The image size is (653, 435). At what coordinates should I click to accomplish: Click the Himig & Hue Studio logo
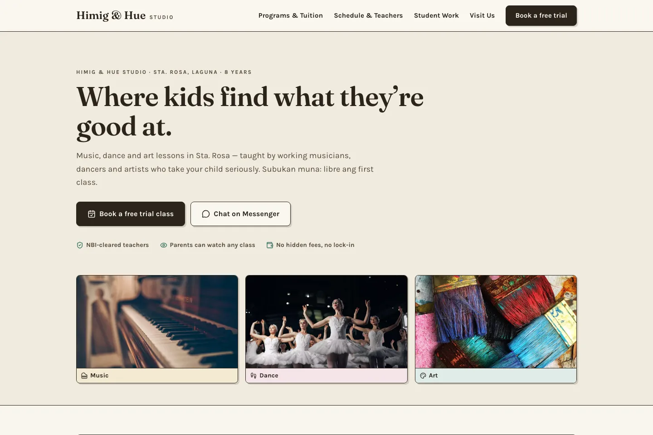coord(125,15)
